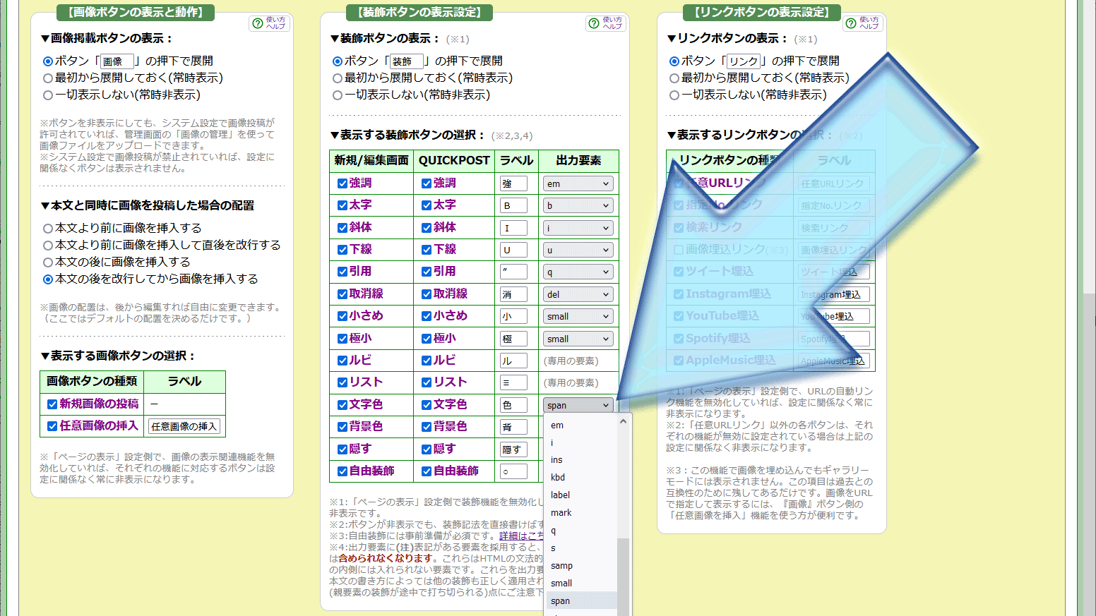Image resolution: width=1096 pixels, height=616 pixels.
Task: Edit the 強調 label field containing 強
Action: coord(513,183)
